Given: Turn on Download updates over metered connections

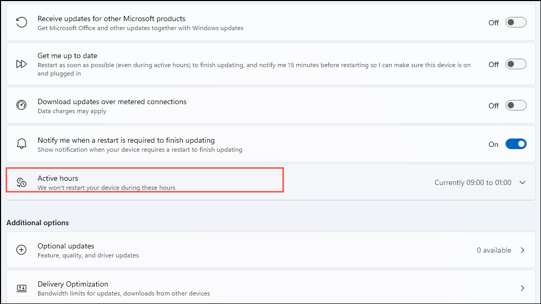Looking at the screenshot, I should pos(516,105).
